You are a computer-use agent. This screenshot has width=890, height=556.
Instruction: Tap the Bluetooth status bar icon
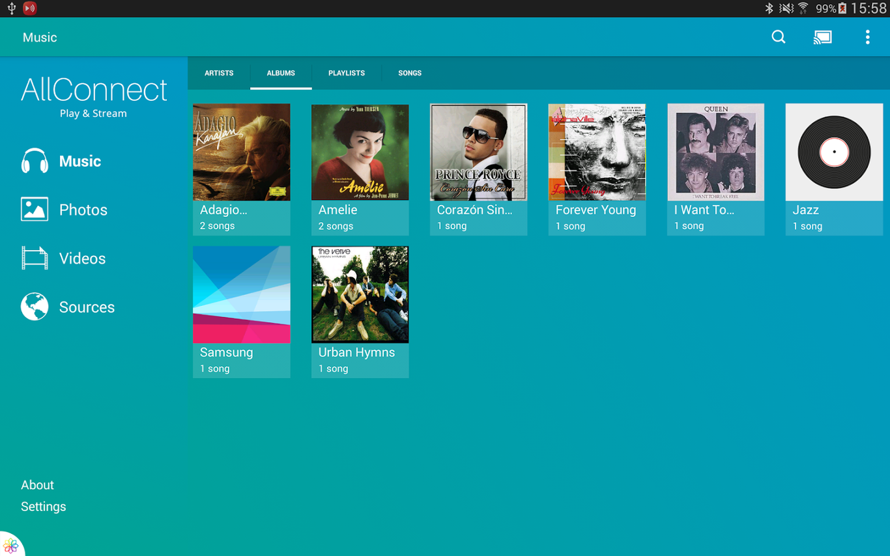pyautogui.click(x=769, y=8)
